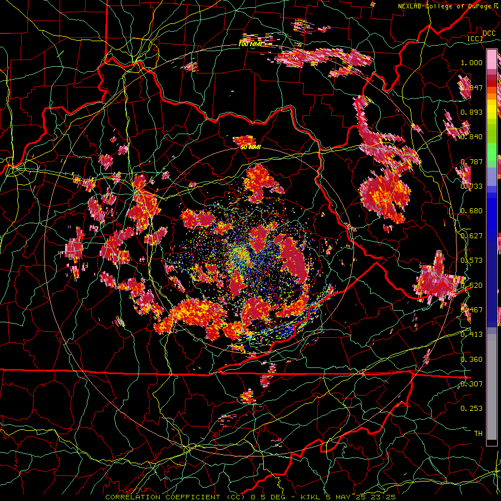Click the 0.253 scale value

point(471,409)
